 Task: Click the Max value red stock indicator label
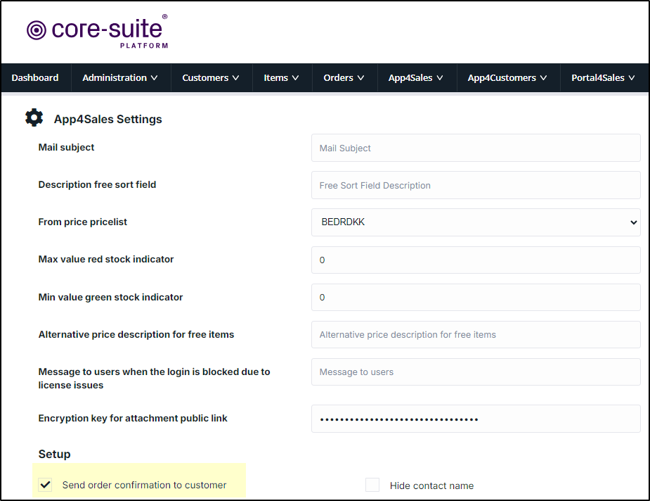coord(105,260)
